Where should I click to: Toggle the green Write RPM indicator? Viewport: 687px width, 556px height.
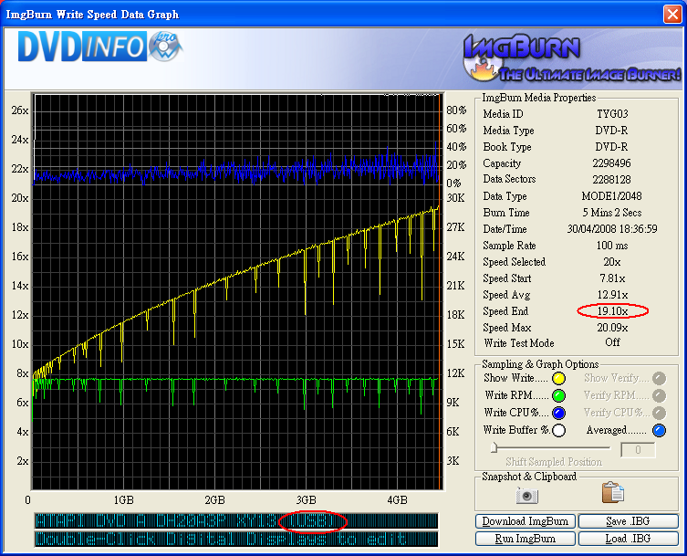pos(558,395)
